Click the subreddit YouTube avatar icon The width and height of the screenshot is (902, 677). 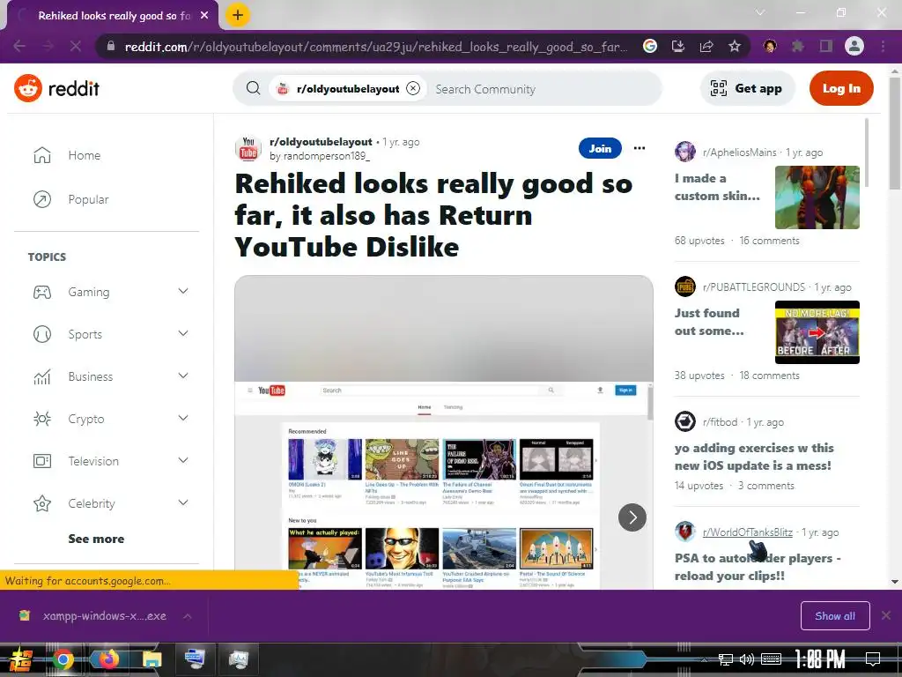point(248,148)
